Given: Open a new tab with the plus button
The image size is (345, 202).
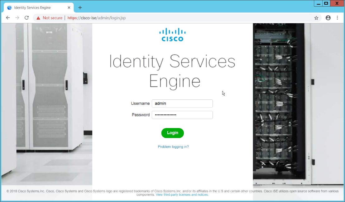Looking at the screenshot, I should coord(80,7).
